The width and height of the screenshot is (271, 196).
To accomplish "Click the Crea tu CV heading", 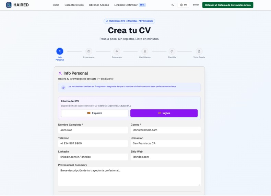I will [x=129, y=30].
